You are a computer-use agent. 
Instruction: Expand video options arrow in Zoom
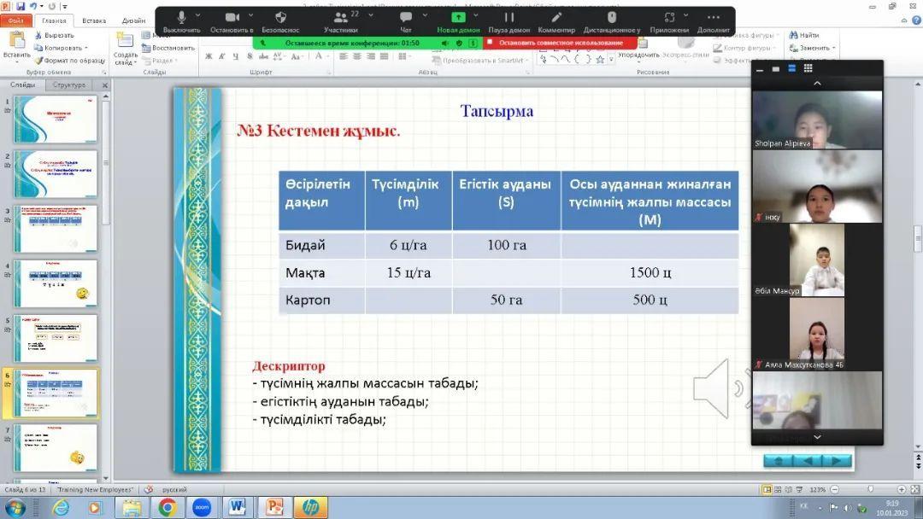pos(250,15)
